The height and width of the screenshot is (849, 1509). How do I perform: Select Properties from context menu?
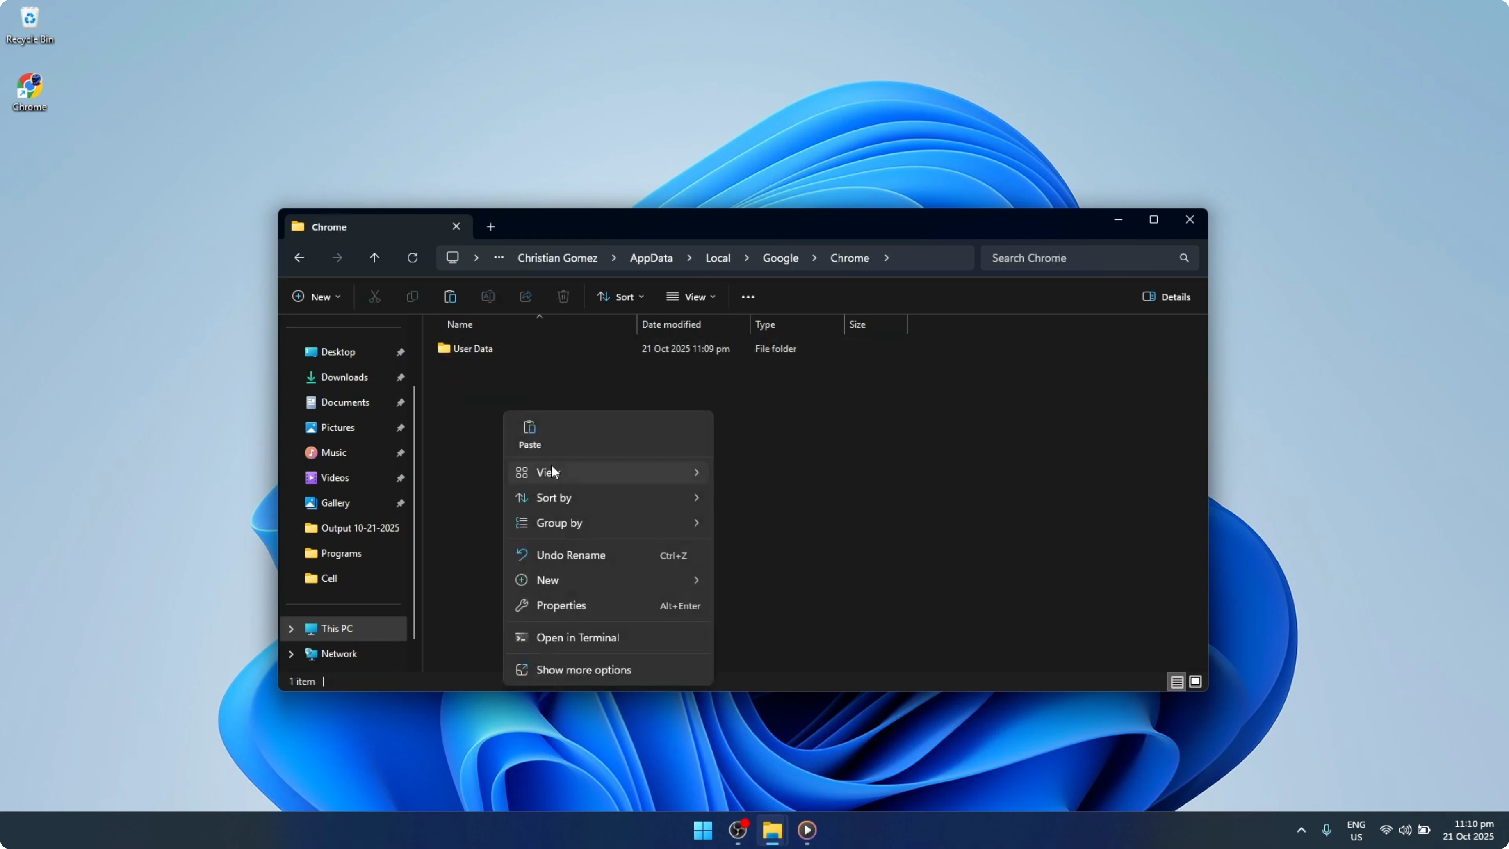tap(561, 605)
